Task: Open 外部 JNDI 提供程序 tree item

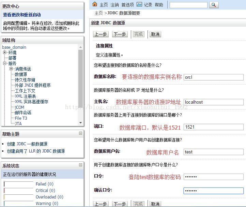Action: [33, 85]
